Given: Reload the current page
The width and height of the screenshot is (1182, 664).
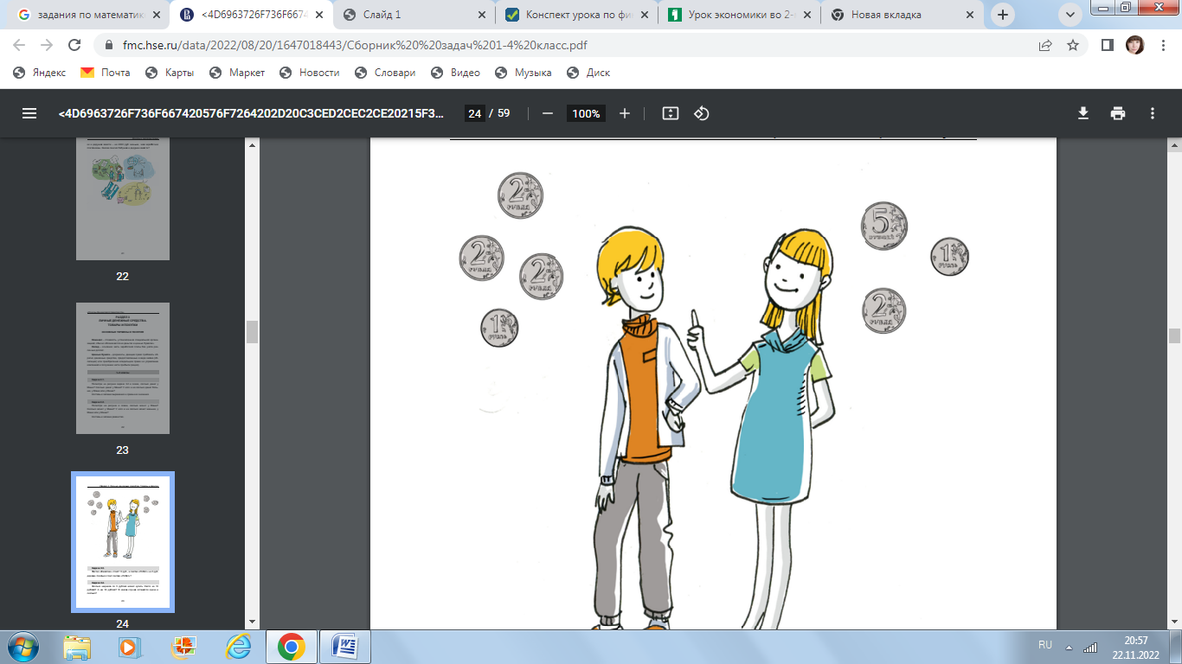Looking at the screenshot, I should (74, 45).
